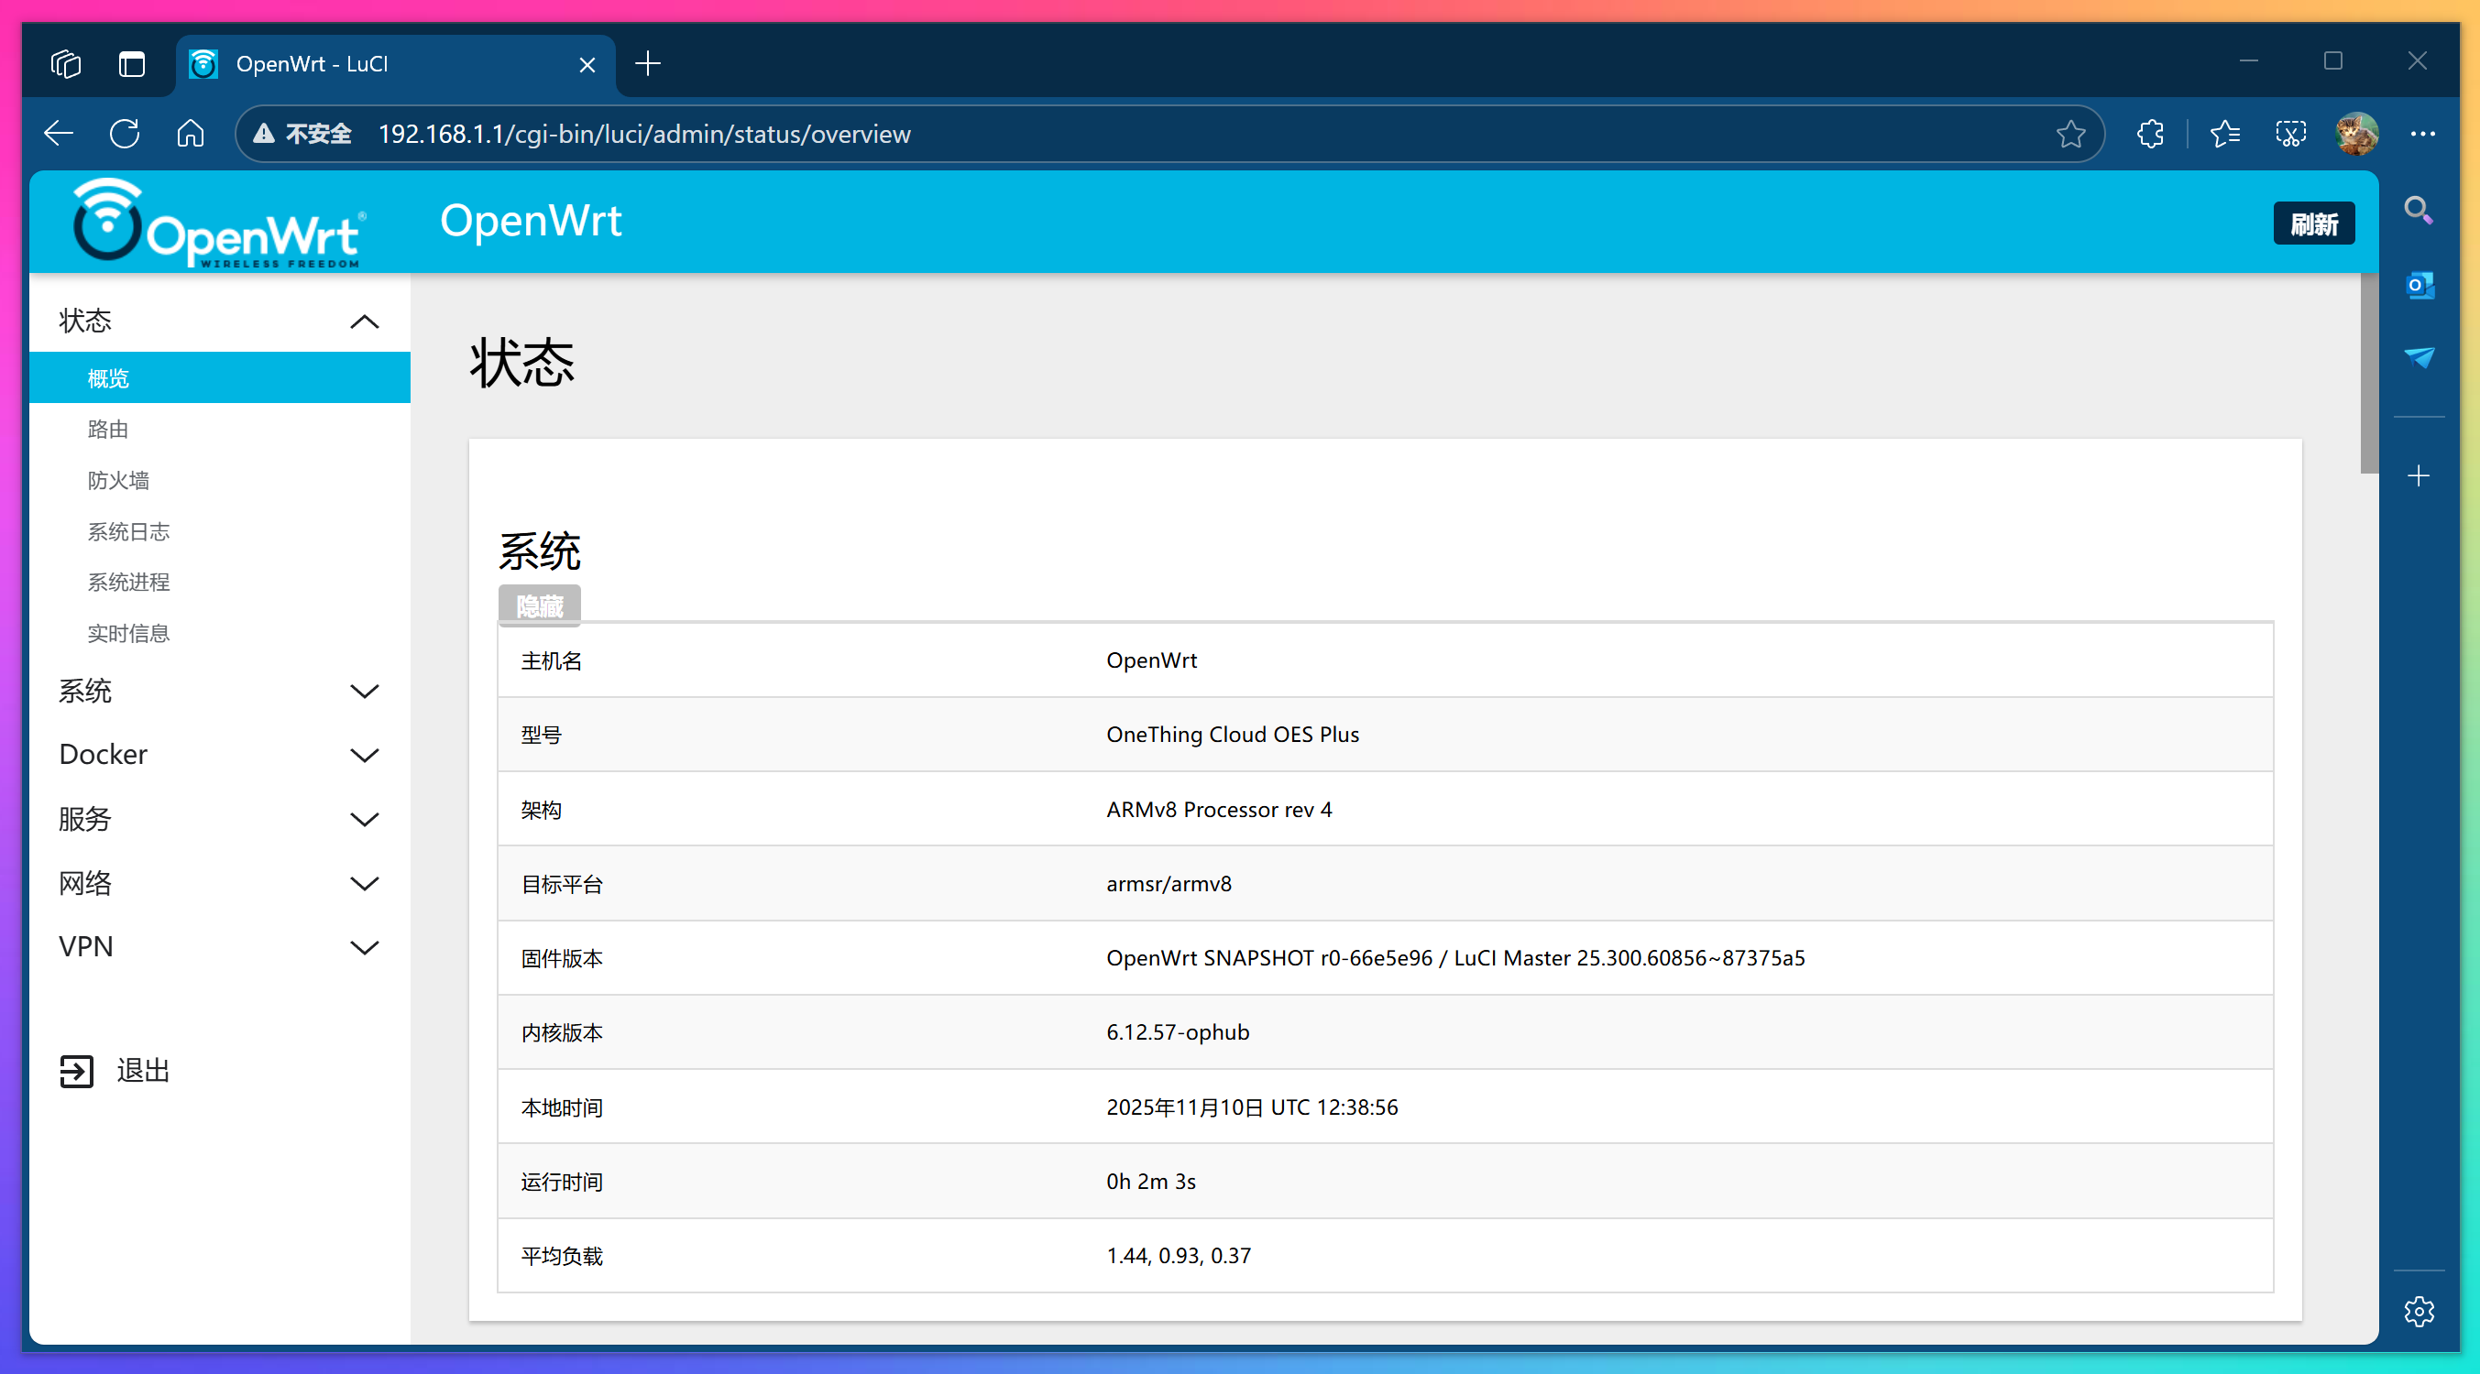Go to the browser home page icon
Viewport: 2480px width, 1374px height.
191,133
